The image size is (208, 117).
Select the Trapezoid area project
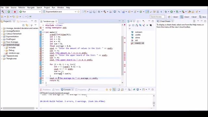12,56
